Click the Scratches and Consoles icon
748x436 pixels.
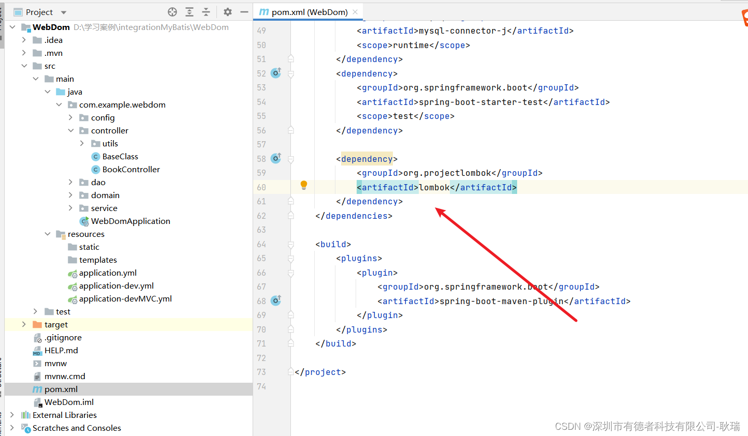coord(25,428)
